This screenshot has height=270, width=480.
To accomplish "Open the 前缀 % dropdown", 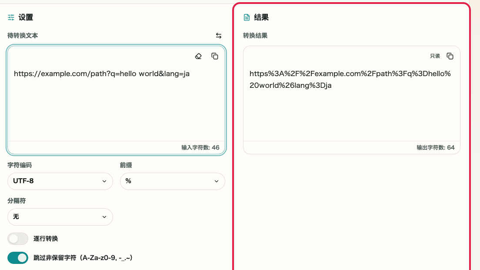I will tap(173, 181).
